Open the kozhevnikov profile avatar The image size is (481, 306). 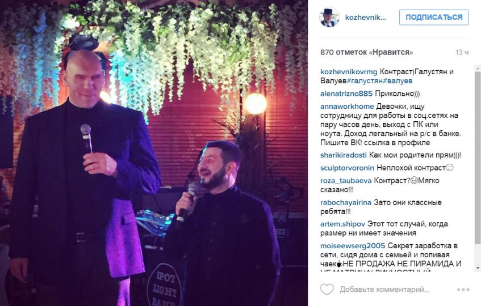point(330,18)
